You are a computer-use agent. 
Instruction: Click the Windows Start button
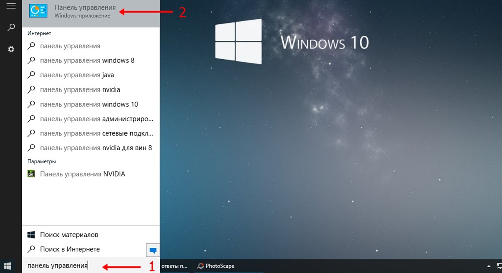[8, 266]
